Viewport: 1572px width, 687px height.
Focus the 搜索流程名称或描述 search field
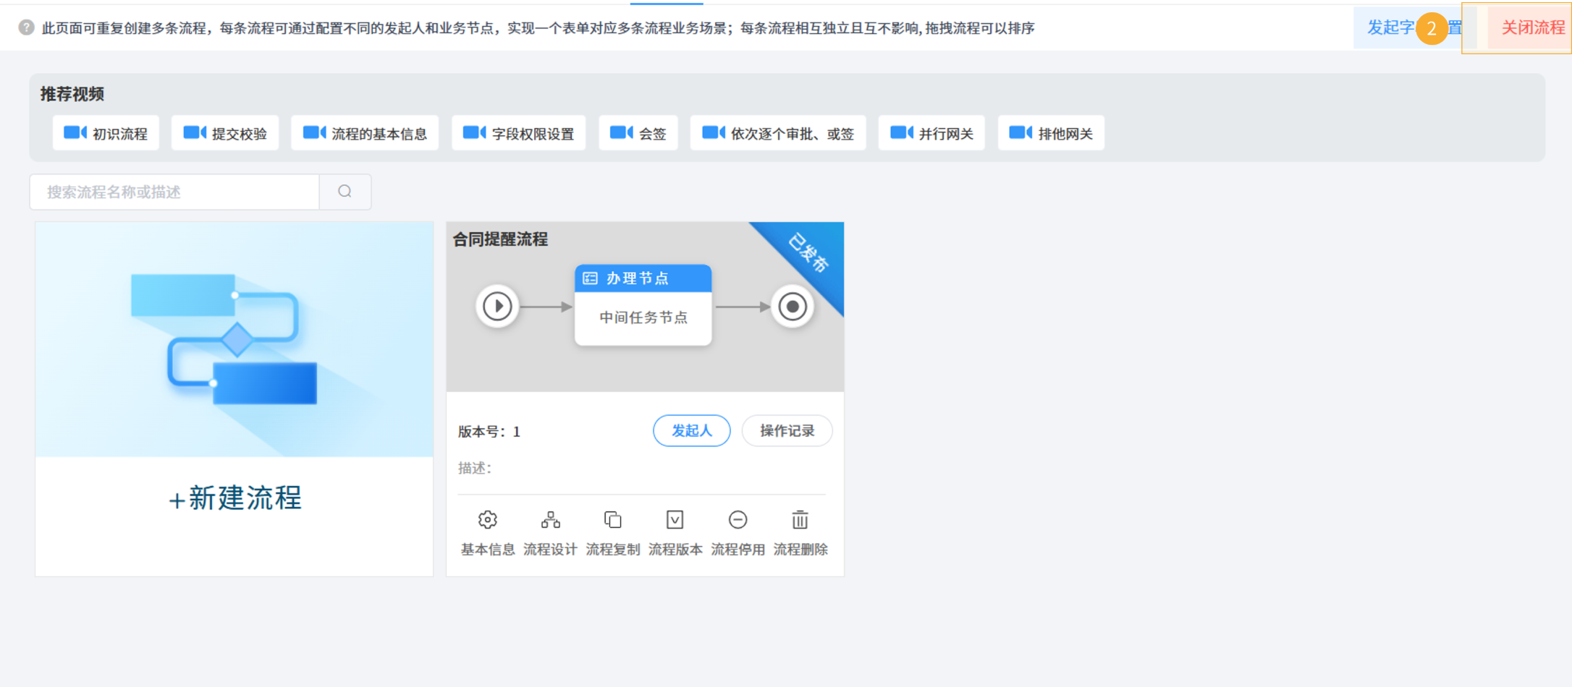click(174, 192)
